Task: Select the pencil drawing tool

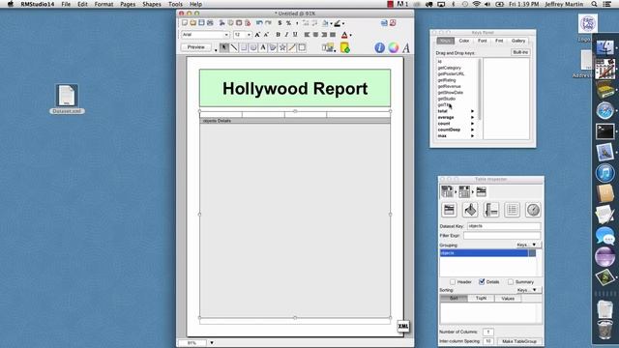Action: [292, 47]
